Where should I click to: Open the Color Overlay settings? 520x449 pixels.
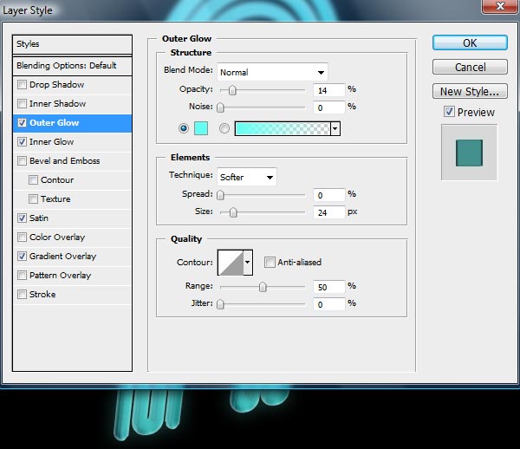pos(57,238)
